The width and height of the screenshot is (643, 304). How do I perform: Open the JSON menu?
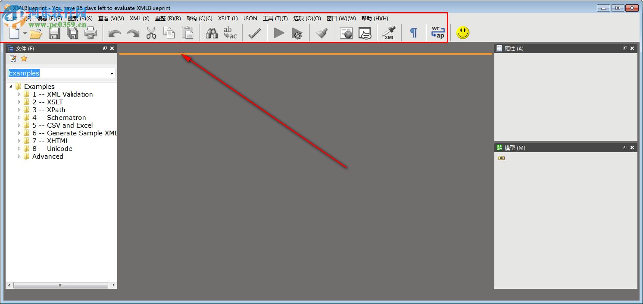click(250, 19)
